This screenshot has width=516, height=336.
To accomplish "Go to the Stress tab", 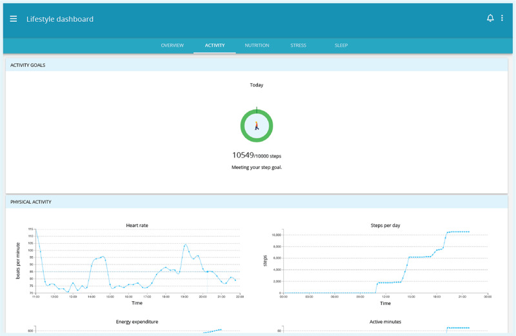I will (x=298, y=46).
